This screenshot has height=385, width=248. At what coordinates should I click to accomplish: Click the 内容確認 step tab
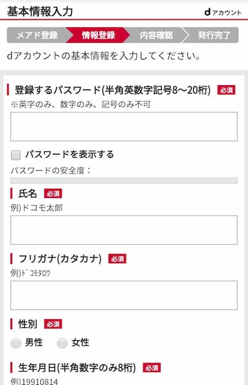156,35
